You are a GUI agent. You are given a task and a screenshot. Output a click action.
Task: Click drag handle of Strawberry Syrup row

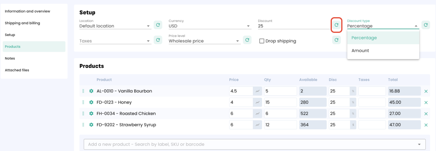tap(83, 125)
